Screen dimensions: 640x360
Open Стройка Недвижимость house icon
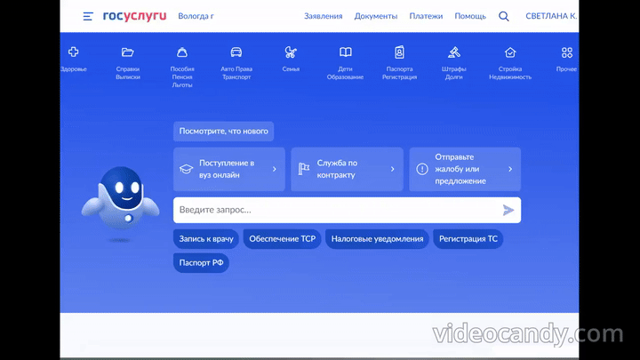click(510, 52)
